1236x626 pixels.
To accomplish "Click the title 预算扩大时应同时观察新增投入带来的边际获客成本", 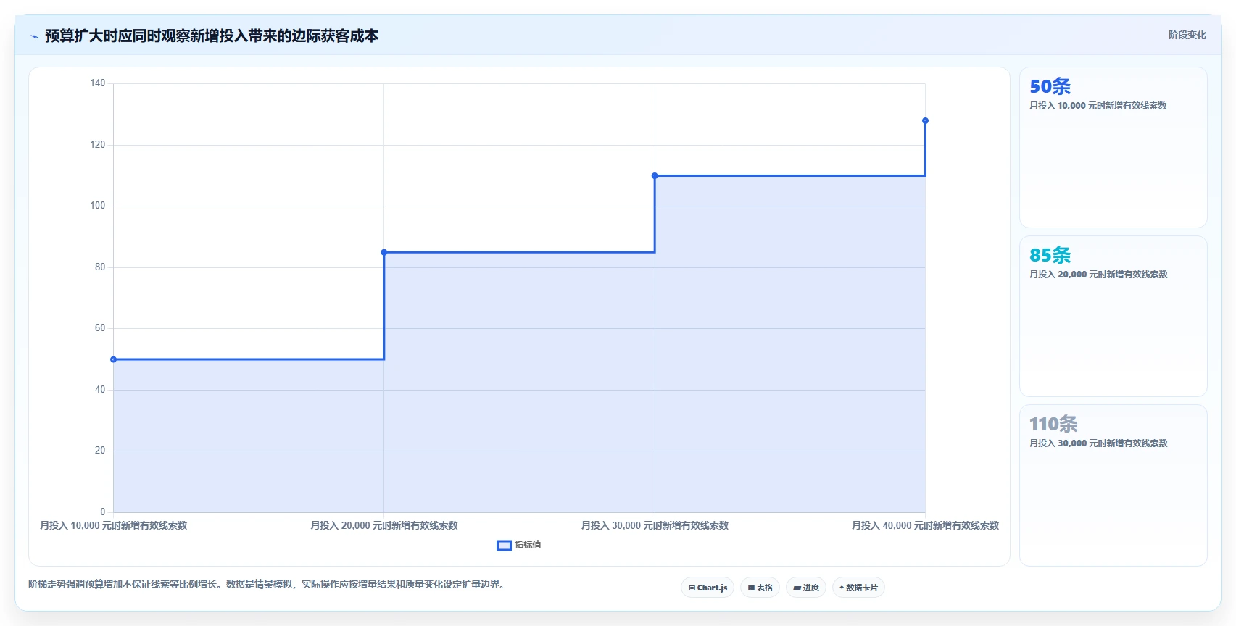I will click(212, 36).
